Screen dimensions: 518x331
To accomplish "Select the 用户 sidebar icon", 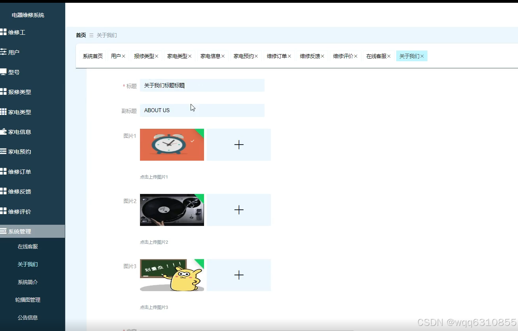I will click(x=4, y=52).
